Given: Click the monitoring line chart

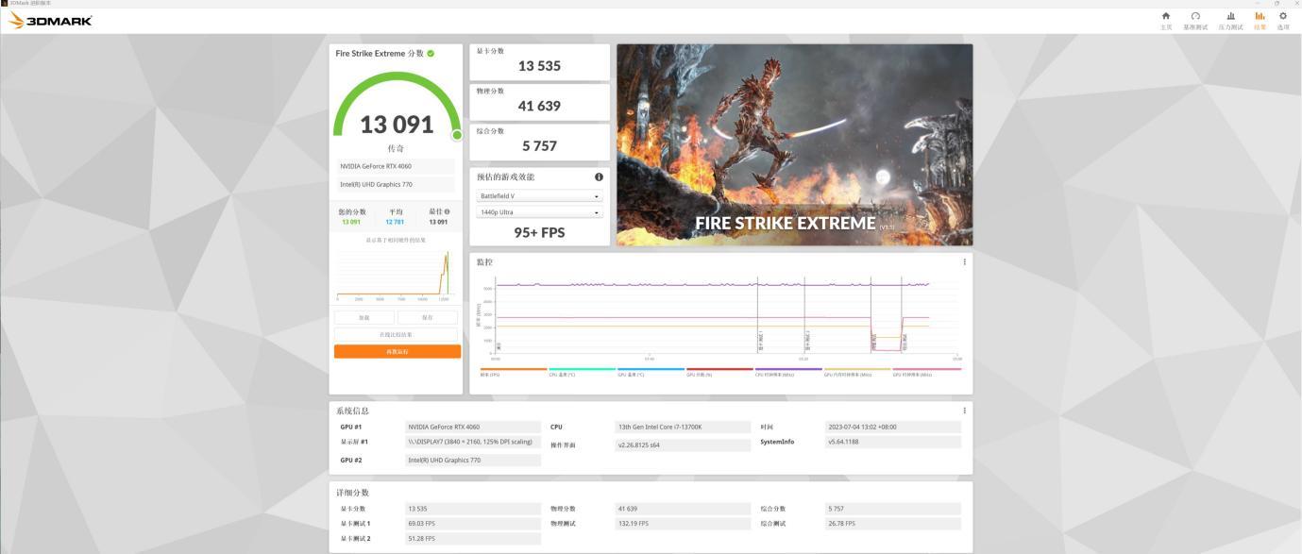Looking at the screenshot, I should 722,317.
